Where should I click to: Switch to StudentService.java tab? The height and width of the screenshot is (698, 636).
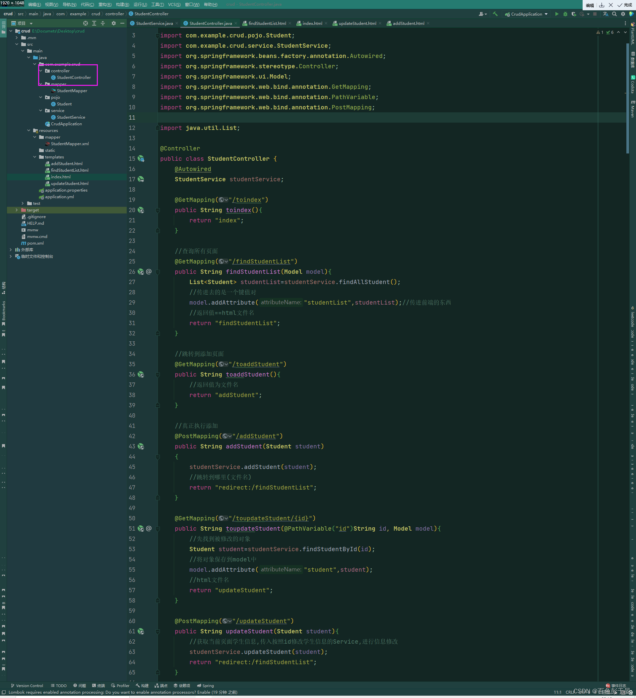pyautogui.click(x=154, y=23)
